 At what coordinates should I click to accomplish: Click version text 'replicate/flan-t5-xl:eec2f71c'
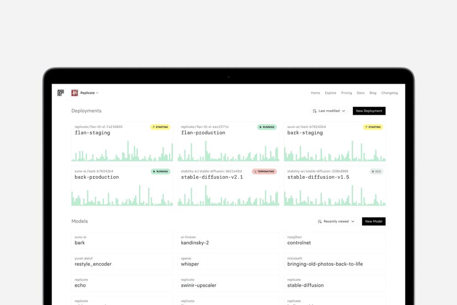click(205, 127)
